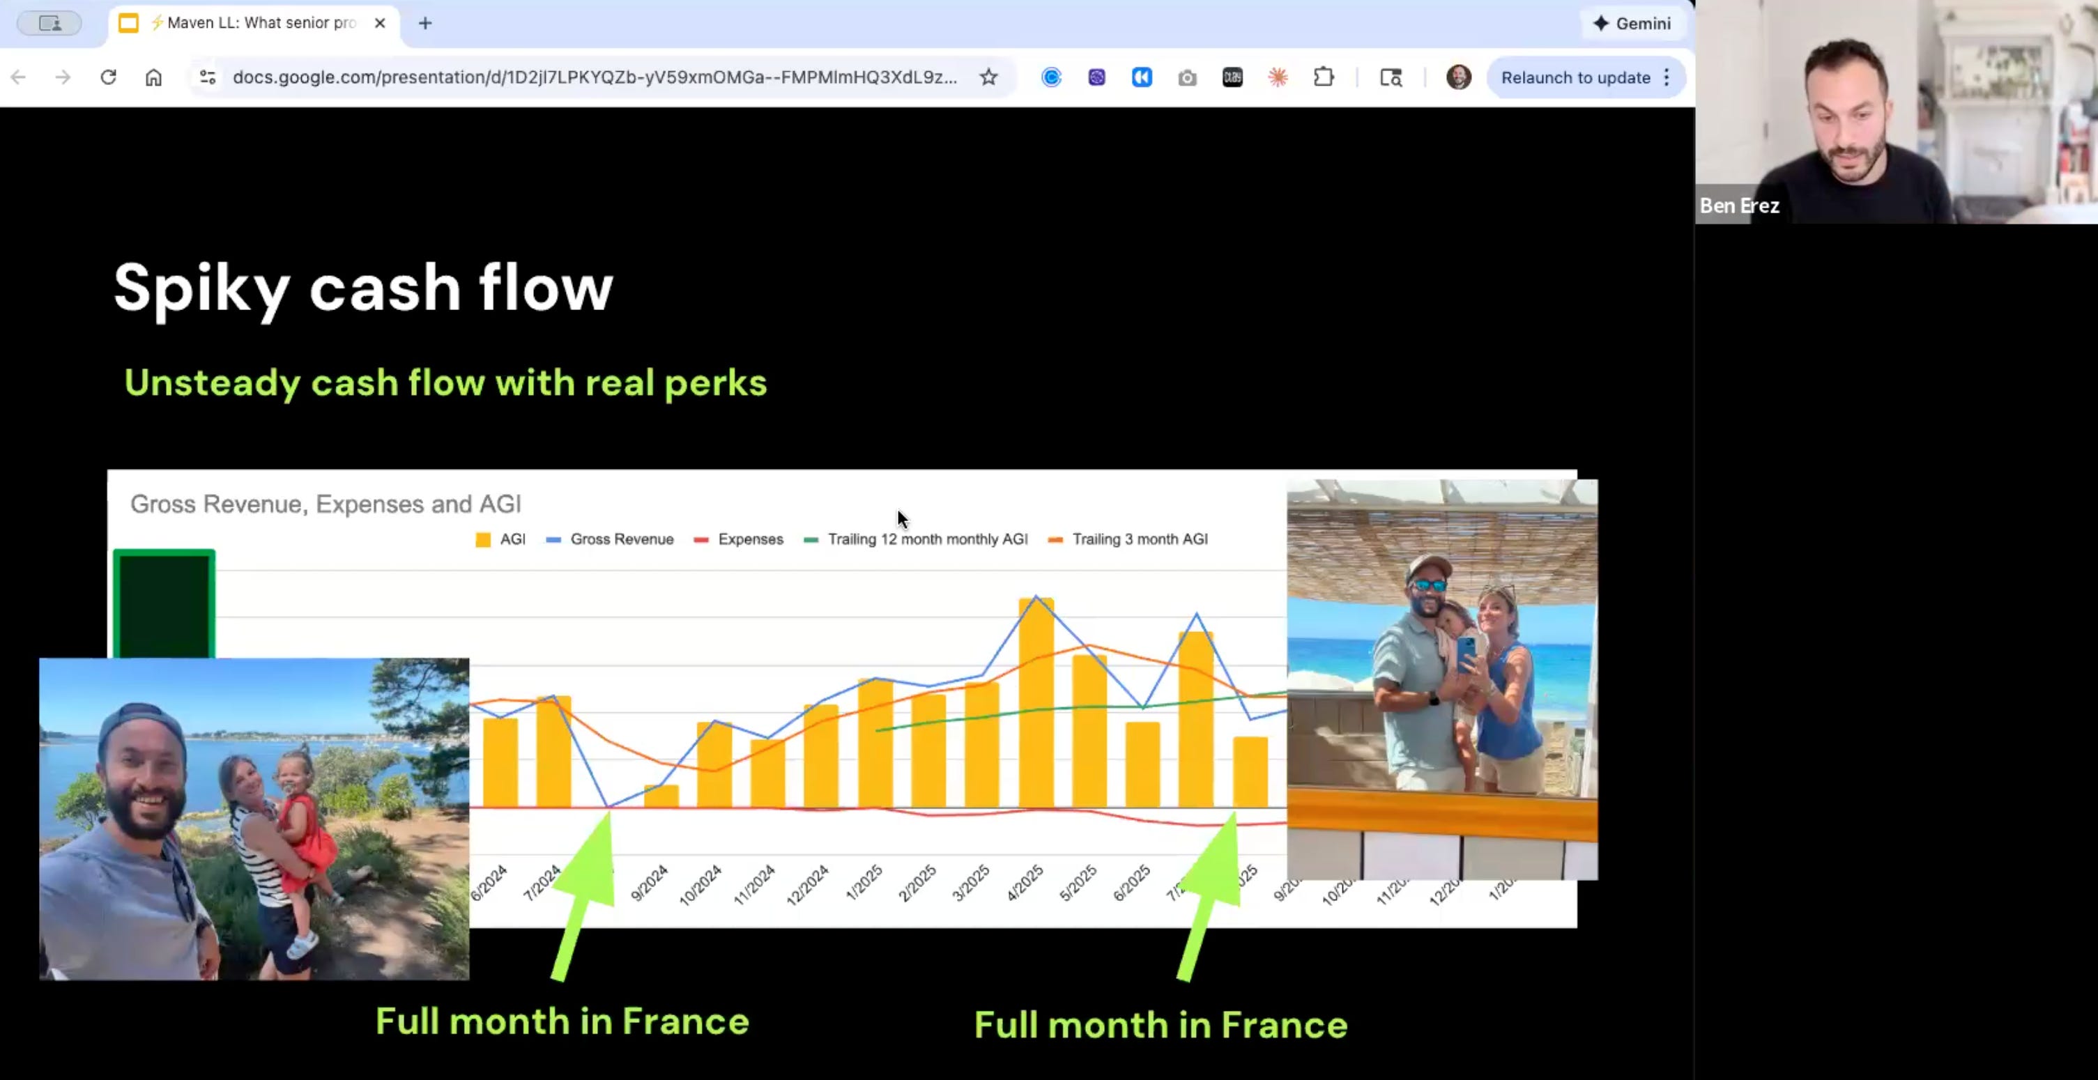Click Relaunch to update

1575,77
